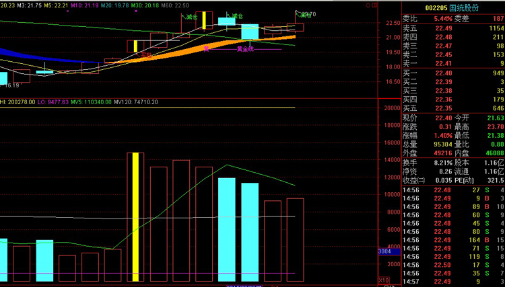Screen dimensions: 505x287
Task: Select the 卖二 ask price 22.45
Action: click(x=444, y=55)
